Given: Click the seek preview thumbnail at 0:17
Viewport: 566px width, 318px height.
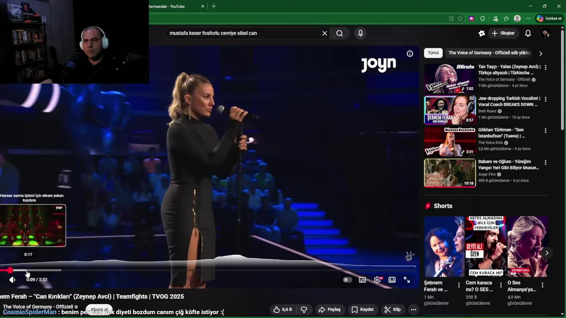Looking at the screenshot, I should click(x=33, y=226).
